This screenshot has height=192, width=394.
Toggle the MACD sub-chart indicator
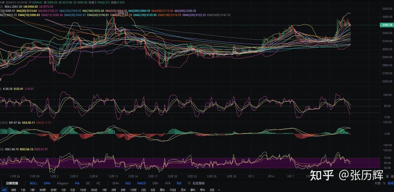point(142,184)
